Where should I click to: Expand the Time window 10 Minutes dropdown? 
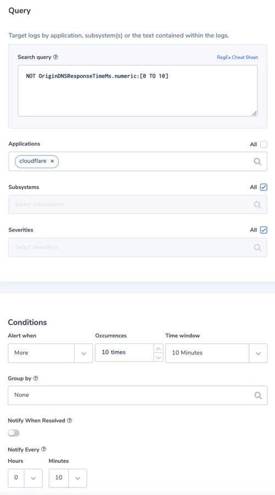point(216,353)
